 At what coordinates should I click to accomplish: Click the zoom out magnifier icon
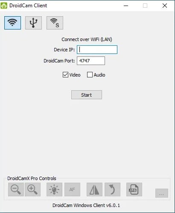tap(16, 189)
